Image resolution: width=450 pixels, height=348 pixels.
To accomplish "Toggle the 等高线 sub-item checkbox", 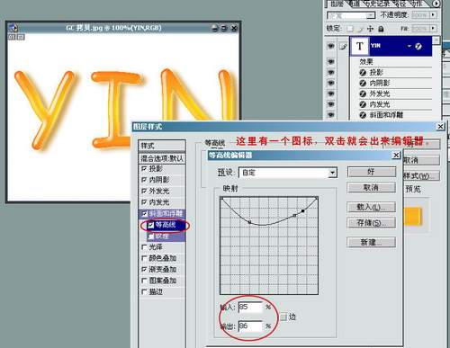I will coord(151,225).
